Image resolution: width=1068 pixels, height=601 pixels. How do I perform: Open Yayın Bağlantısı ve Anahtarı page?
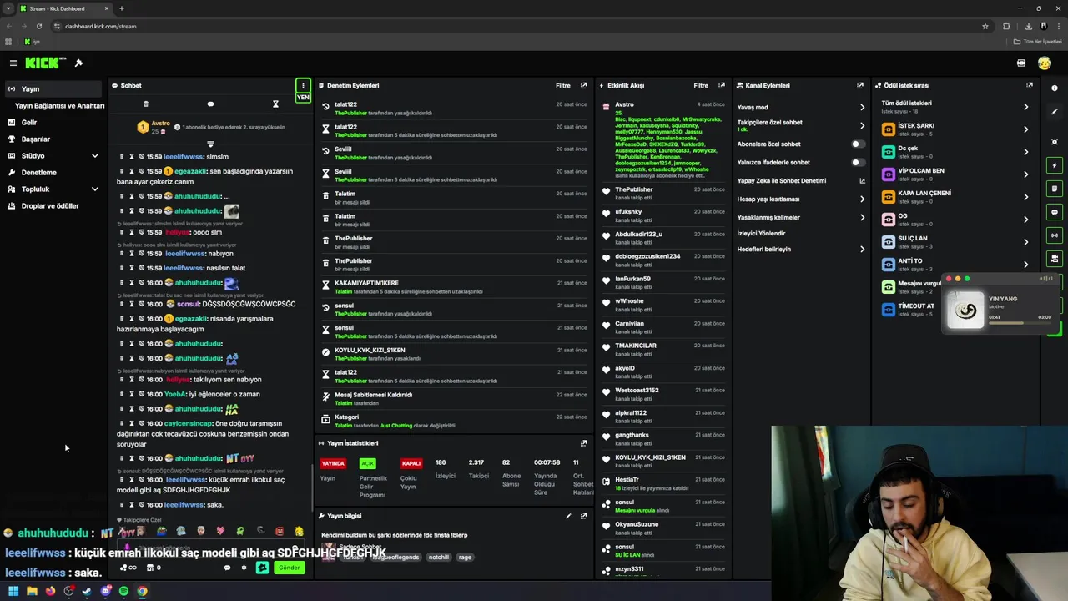[59, 105]
